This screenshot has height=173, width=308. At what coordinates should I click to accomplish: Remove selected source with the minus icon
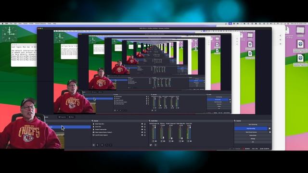(98, 145)
